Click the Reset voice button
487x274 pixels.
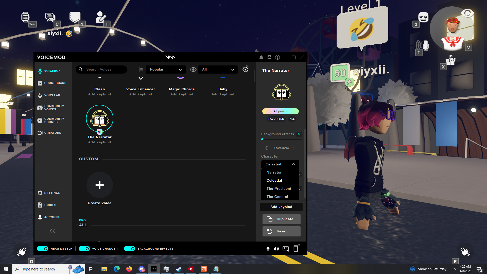(281, 231)
